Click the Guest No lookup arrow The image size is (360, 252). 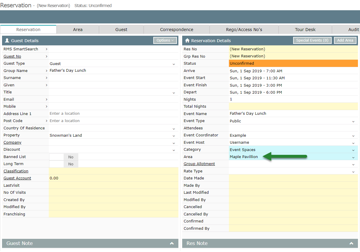[x=46, y=56]
